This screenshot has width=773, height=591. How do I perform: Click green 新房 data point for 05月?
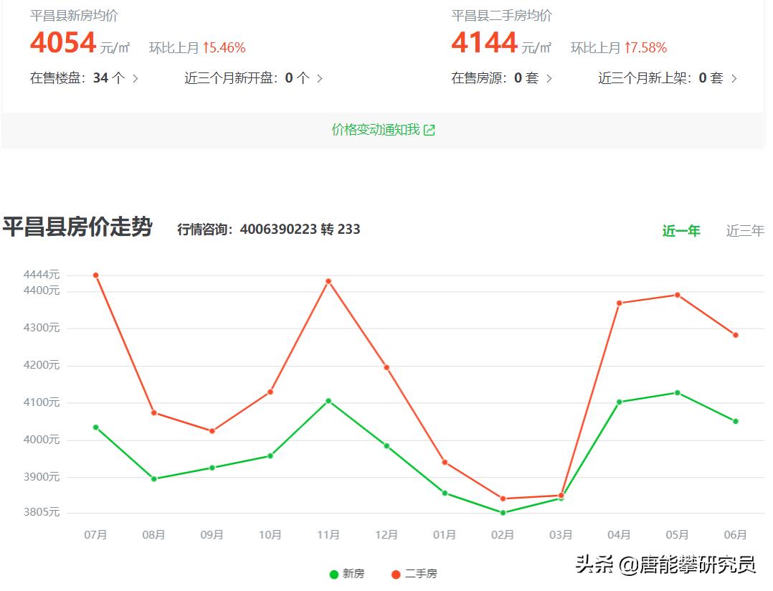(x=678, y=393)
